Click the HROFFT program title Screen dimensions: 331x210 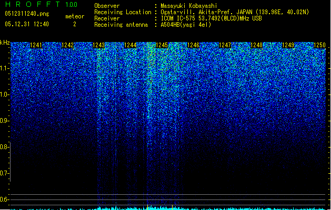point(33,4)
